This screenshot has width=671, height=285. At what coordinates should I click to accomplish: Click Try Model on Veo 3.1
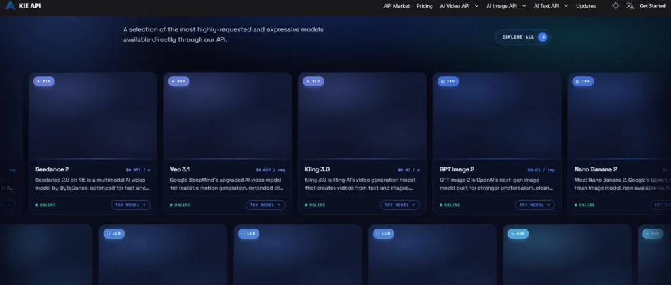tap(265, 205)
